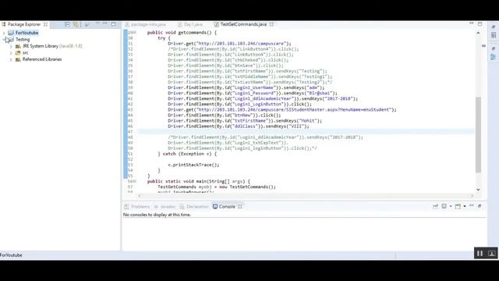Select Referenced Libraries entry

coord(42,59)
